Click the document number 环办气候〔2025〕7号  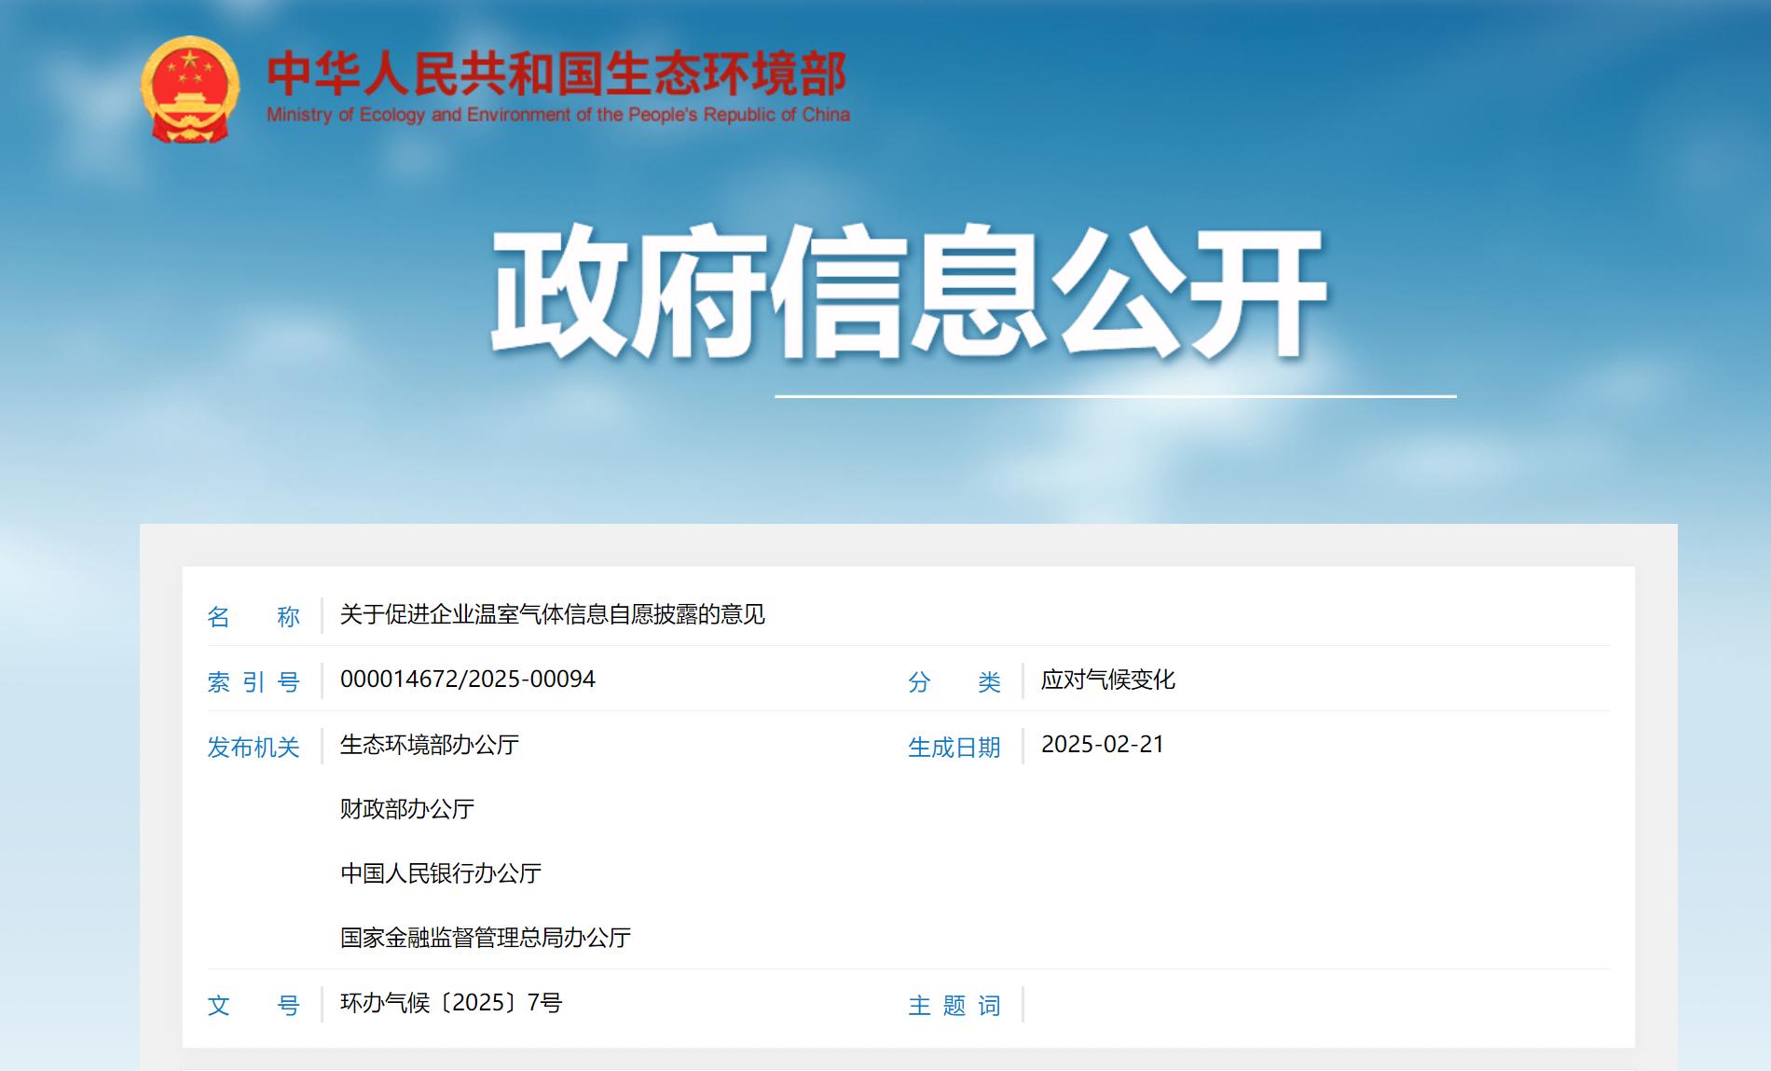tap(451, 1003)
